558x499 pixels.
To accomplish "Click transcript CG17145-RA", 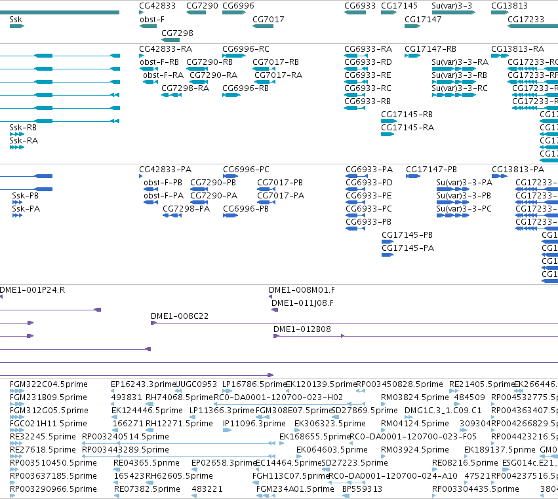I will (x=388, y=135).
